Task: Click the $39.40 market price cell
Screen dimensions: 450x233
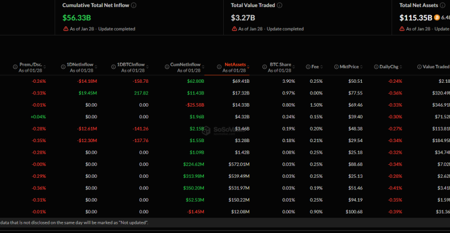Action: 355,117
